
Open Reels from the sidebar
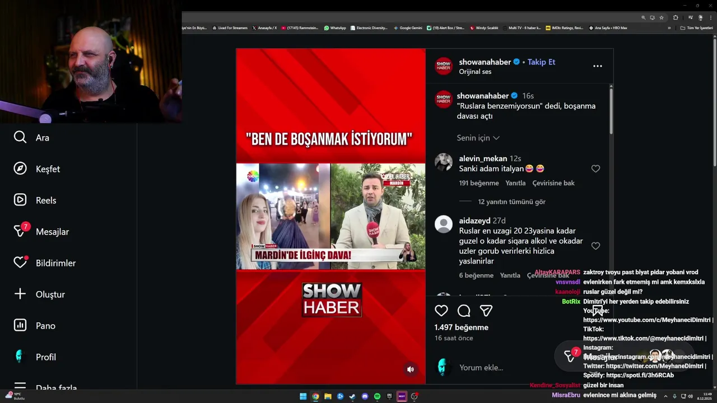35,200
